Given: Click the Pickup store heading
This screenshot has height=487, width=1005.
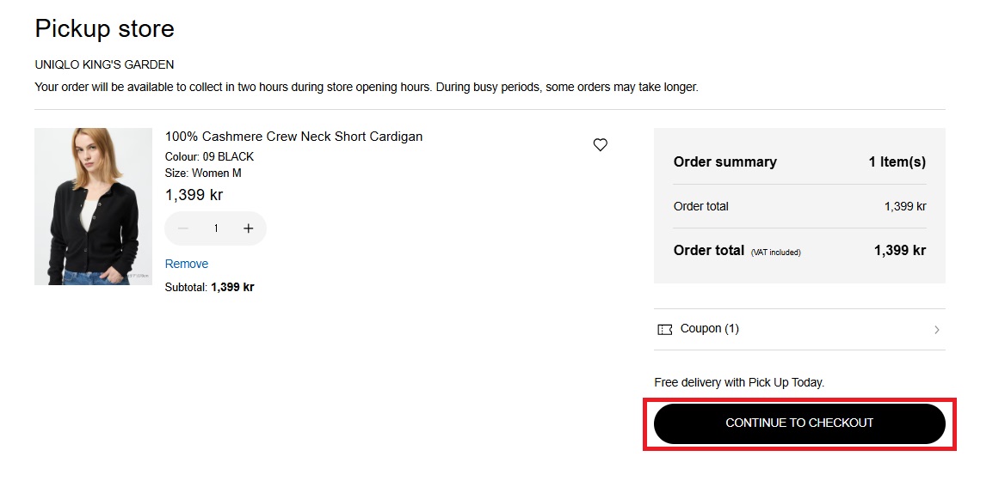Looking at the screenshot, I should (x=104, y=29).
